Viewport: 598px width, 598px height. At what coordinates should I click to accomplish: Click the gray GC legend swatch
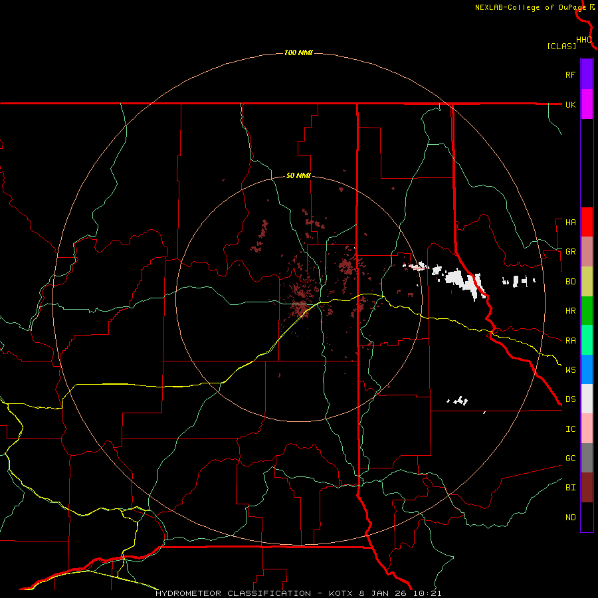587,458
